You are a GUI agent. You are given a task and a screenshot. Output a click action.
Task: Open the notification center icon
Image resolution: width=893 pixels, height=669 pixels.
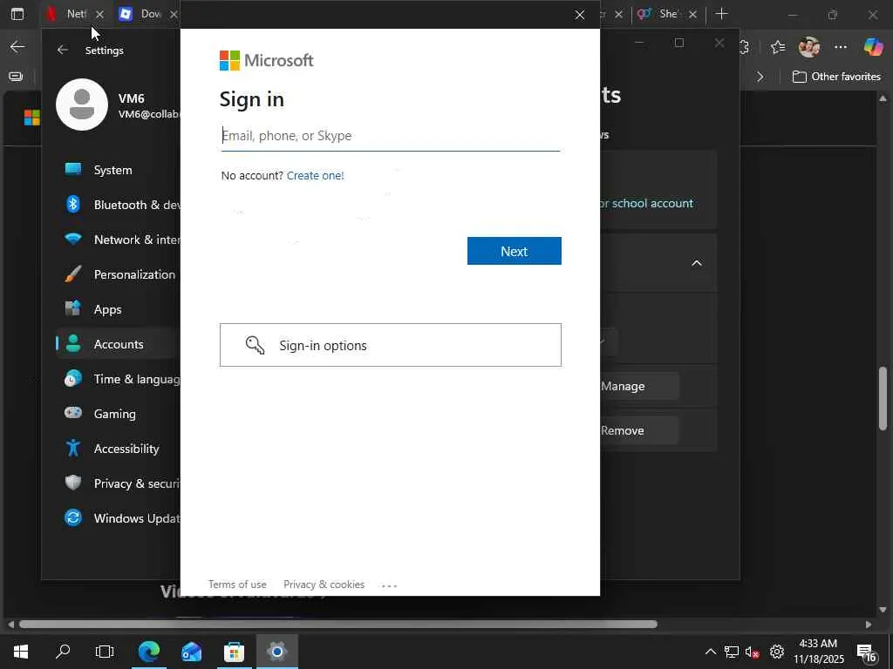click(868, 653)
